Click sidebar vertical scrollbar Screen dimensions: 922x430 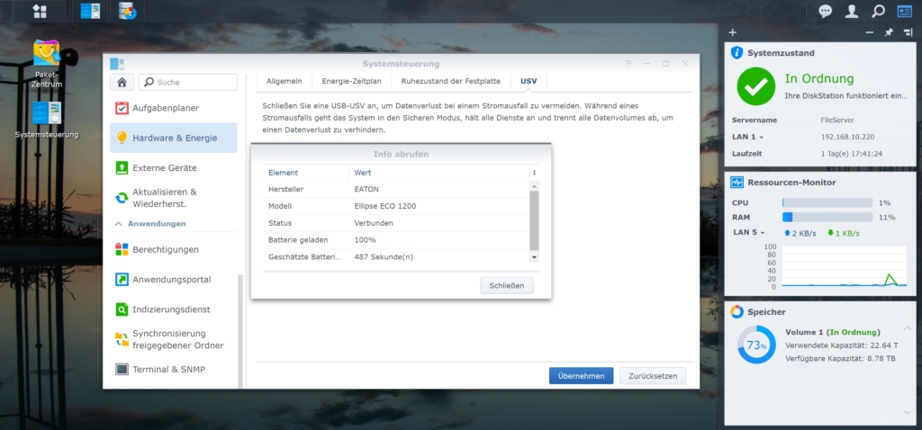[x=240, y=332]
